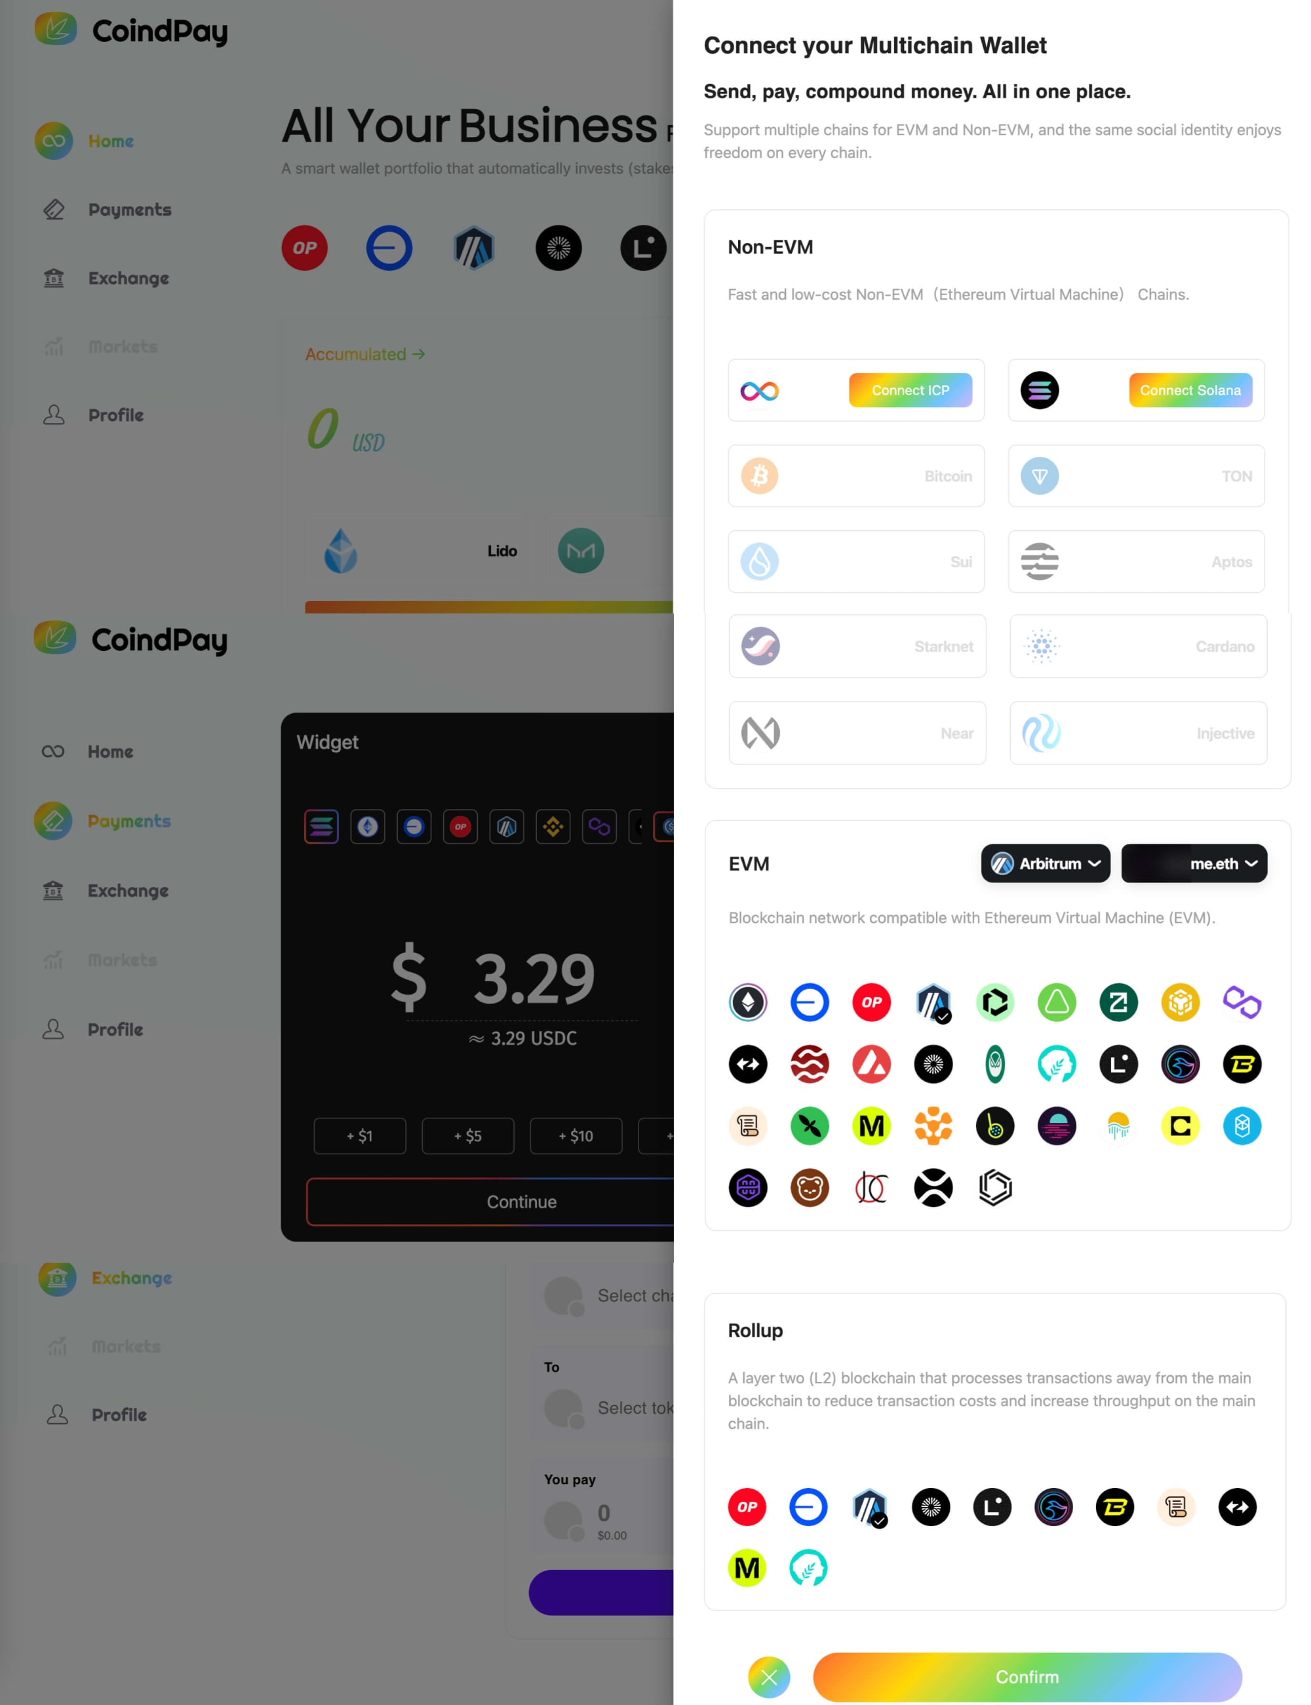Expand the me.eth identity dropdown
This screenshot has height=1705, width=1311.
(x=1194, y=863)
